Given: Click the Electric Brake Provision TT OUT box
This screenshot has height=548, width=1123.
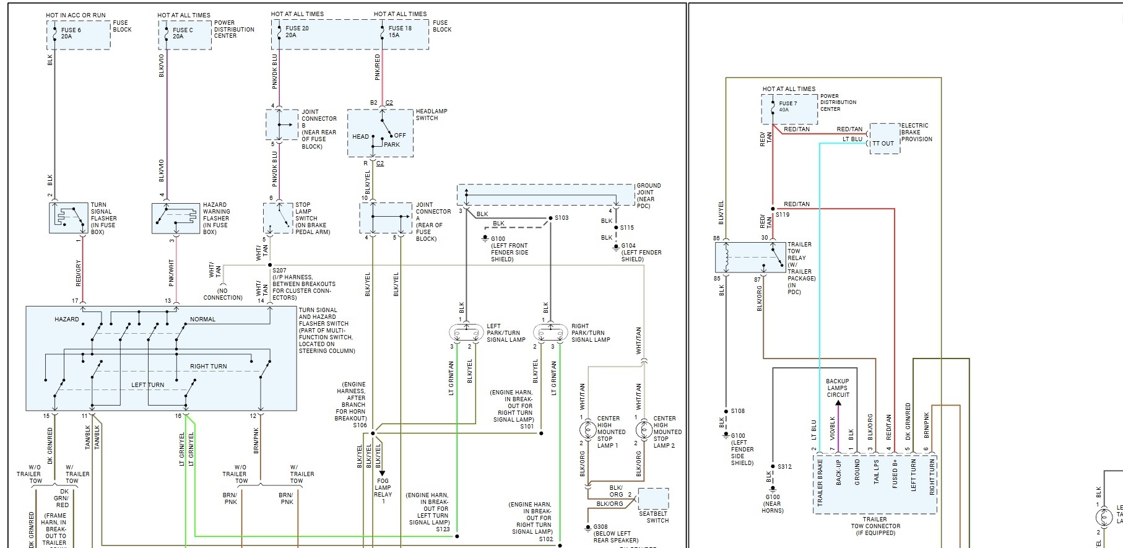Looking at the screenshot, I should tap(884, 138).
